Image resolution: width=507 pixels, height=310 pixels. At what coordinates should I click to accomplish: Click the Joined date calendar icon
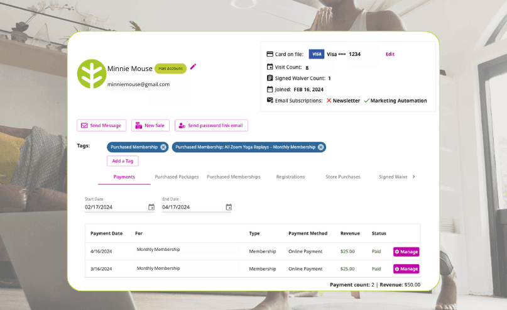(270, 89)
